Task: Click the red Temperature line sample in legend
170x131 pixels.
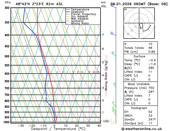Action: [x=68, y=9]
